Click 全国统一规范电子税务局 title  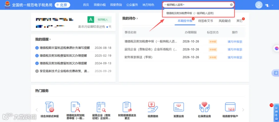tap(32, 5)
